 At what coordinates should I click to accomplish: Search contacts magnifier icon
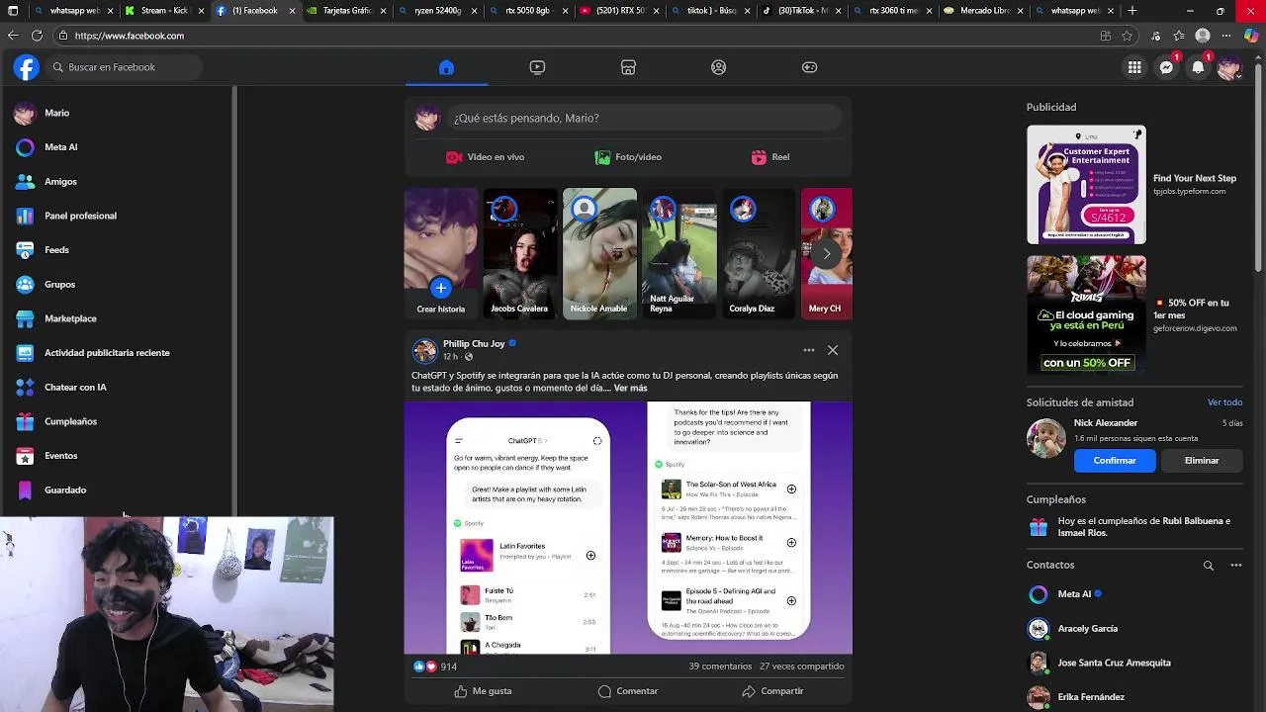point(1208,566)
